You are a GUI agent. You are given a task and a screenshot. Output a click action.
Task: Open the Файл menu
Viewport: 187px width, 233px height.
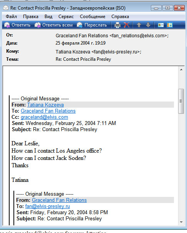11,17
